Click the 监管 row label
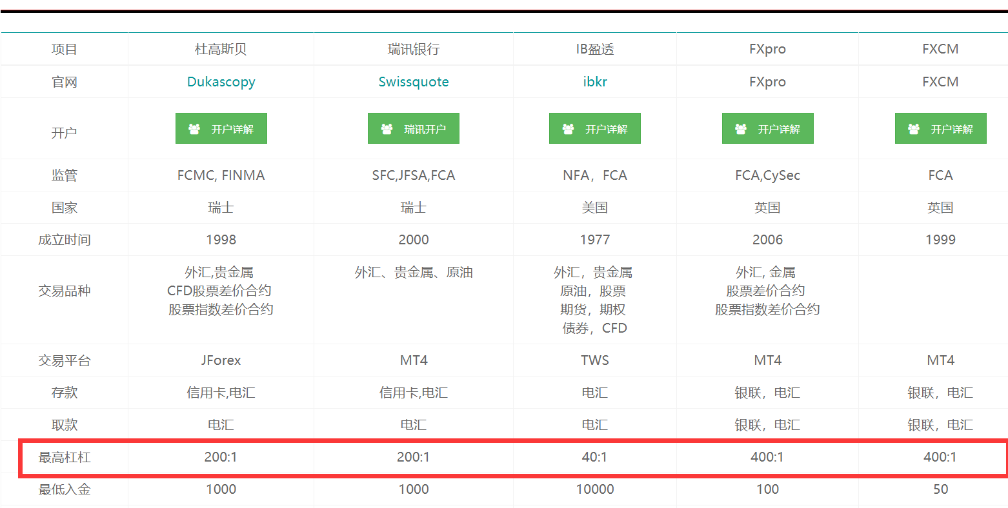The width and height of the screenshot is (1008, 508). (x=65, y=175)
